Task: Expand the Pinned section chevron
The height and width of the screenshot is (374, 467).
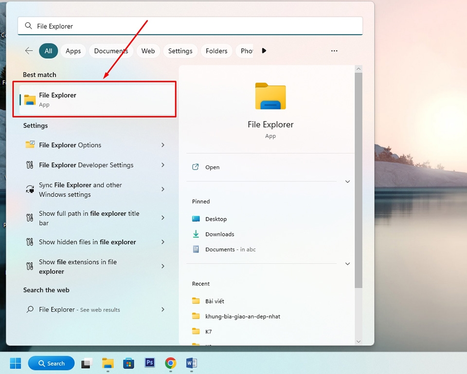Action: pyautogui.click(x=347, y=264)
